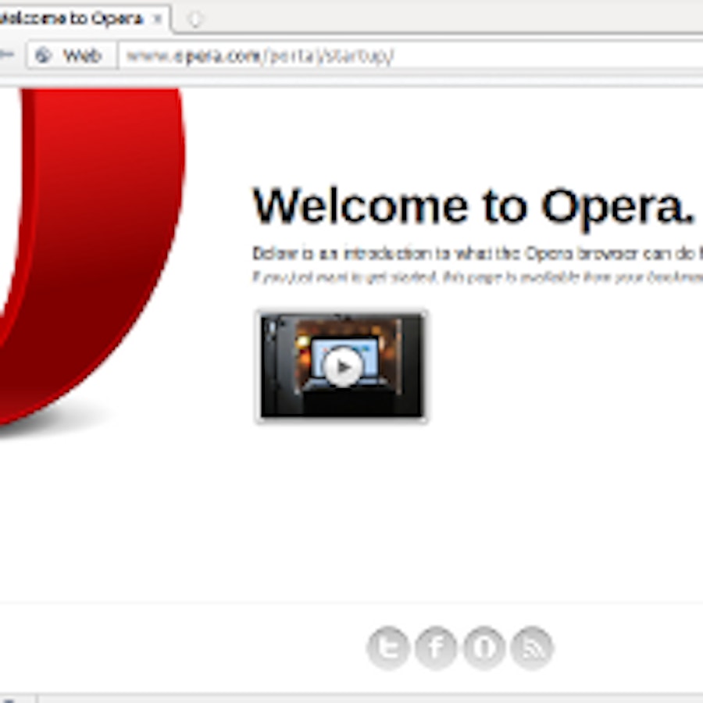Click the left dark edge of the video thumbnail

click(270, 366)
